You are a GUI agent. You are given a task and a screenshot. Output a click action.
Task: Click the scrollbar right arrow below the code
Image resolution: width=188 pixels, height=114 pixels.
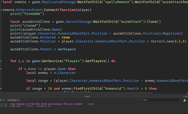pyautogui.click(x=187, y=93)
